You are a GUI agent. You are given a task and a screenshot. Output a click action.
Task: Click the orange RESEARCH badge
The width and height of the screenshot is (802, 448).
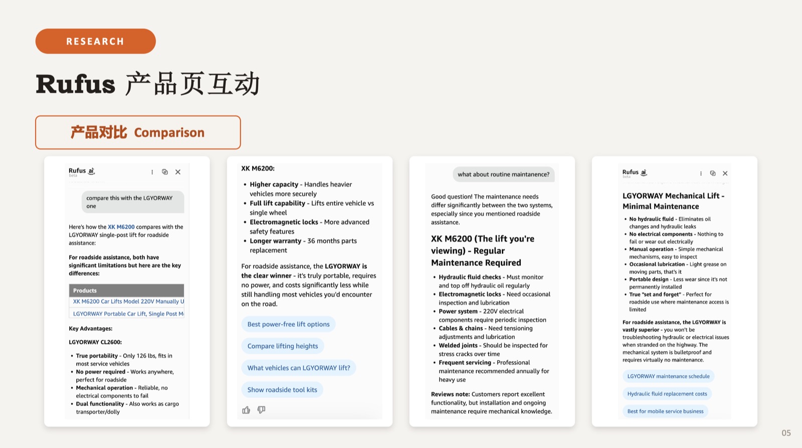[x=96, y=41]
